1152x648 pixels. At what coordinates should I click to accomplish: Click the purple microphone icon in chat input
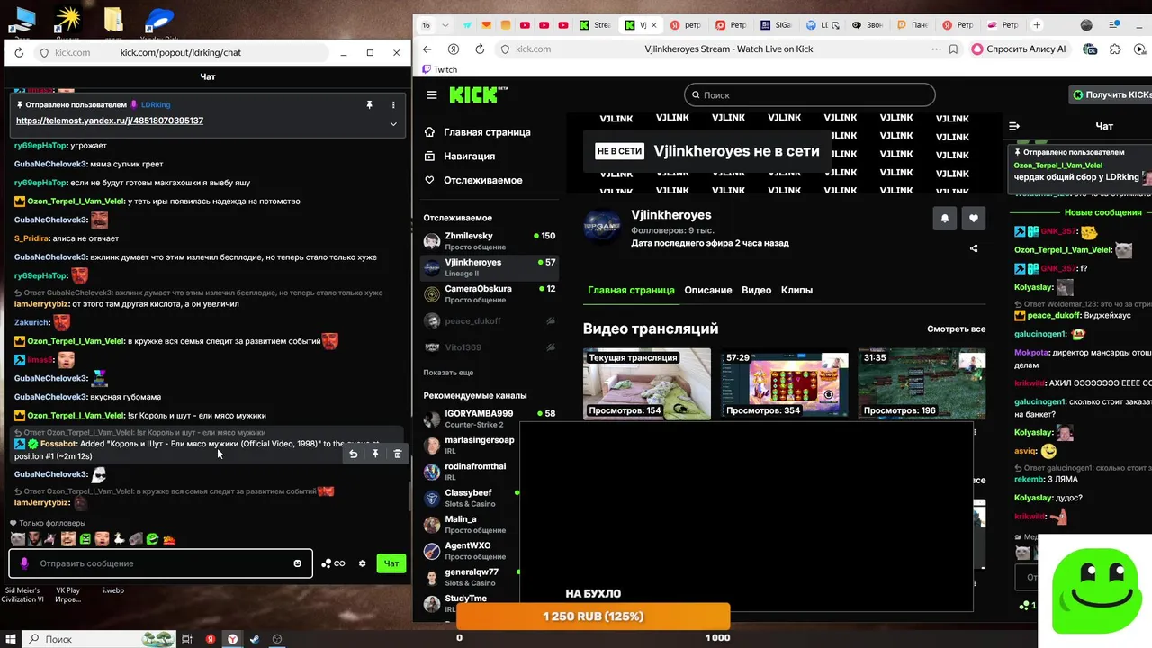(x=24, y=563)
